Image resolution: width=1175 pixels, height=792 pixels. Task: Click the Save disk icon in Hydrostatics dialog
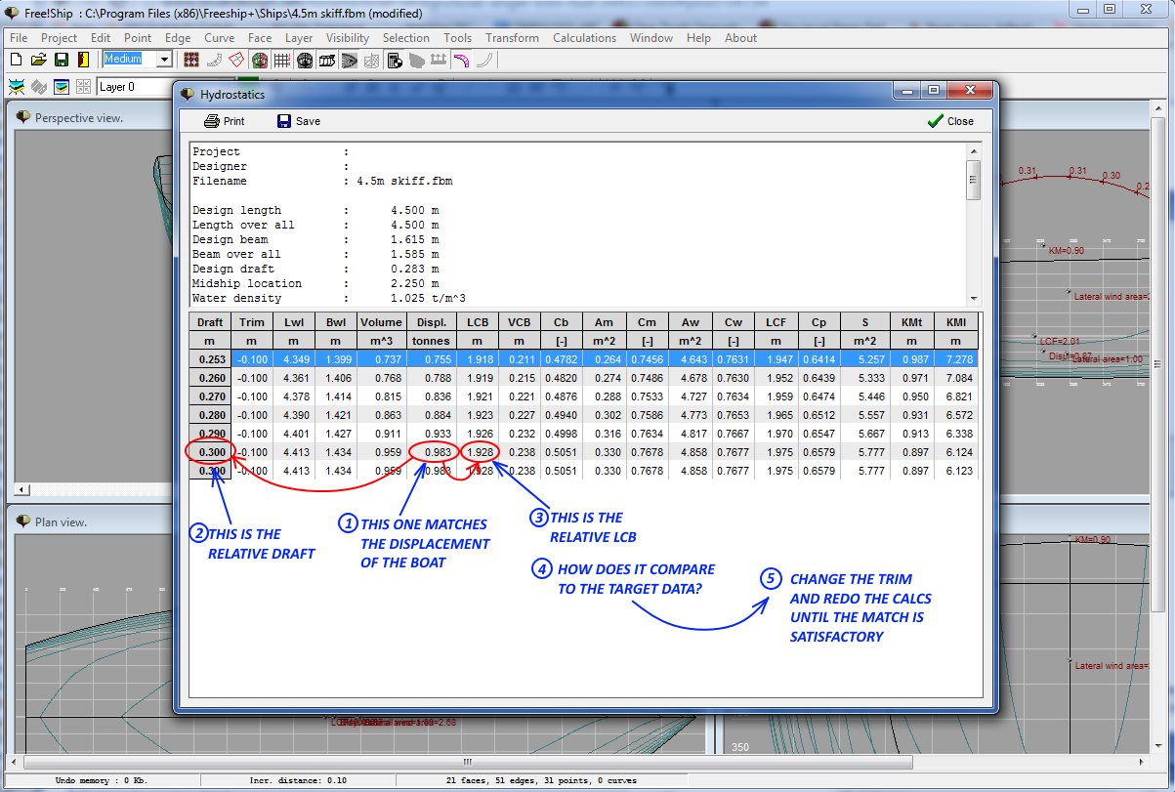click(x=284, y=121)
